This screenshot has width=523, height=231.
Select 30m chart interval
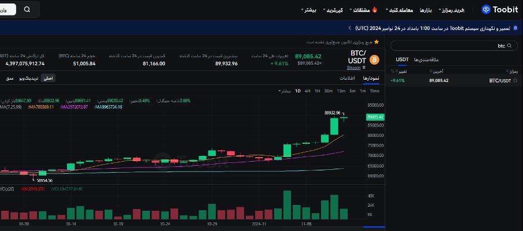[329, 91]
